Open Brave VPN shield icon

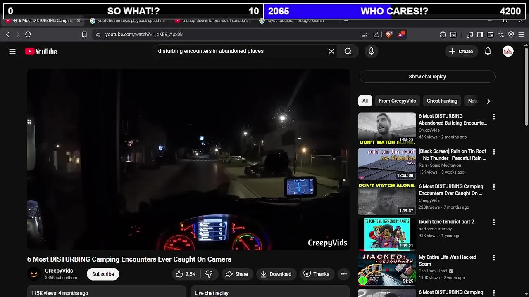pos(511,35)
